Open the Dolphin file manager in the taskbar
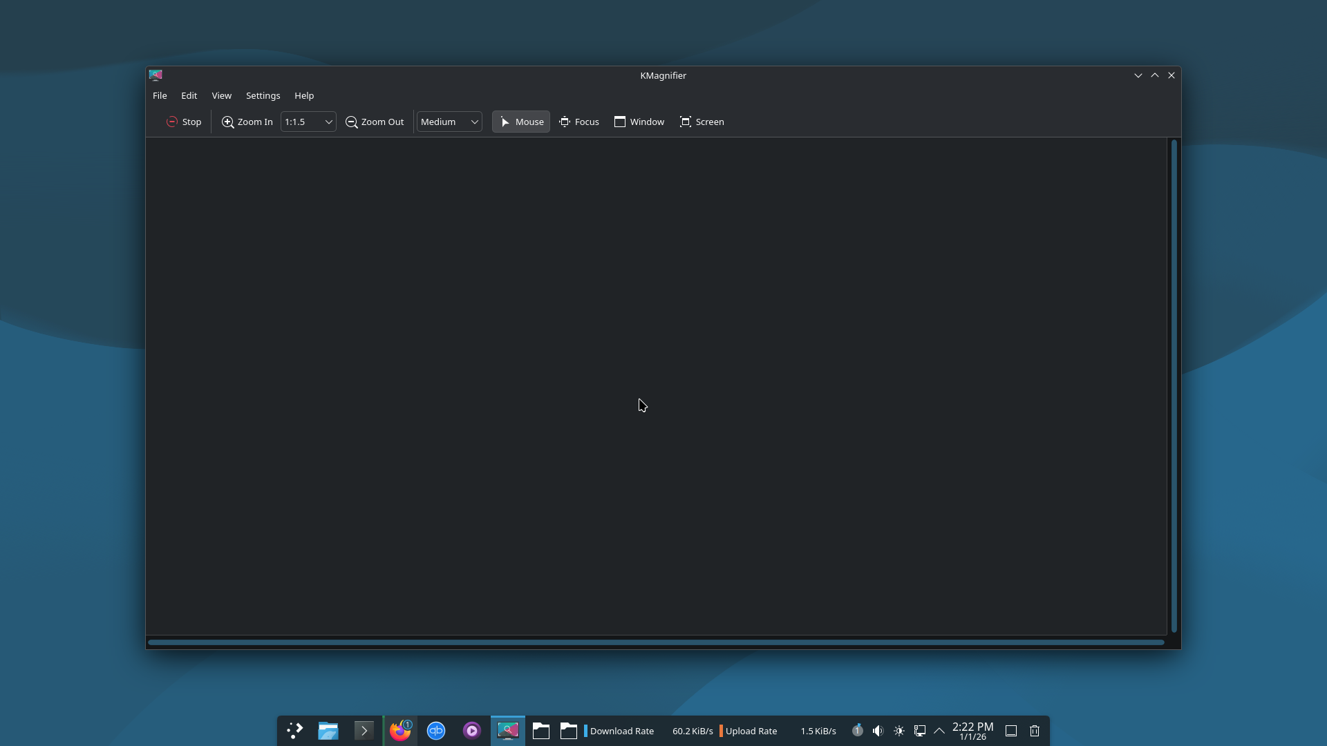The height and width of the screenshot is (746, 1327). point(328,731)
